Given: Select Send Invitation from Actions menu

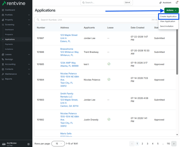Looking at the screenshot, I should pos(167,26).
